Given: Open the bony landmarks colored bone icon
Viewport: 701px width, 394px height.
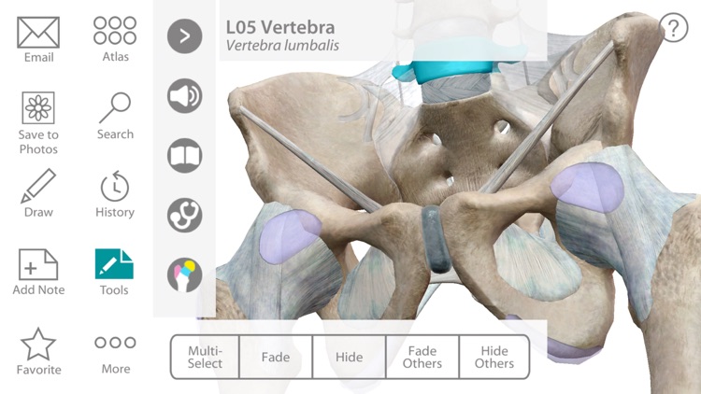Looking at the screenshot, I should click(x=185, y=275).
